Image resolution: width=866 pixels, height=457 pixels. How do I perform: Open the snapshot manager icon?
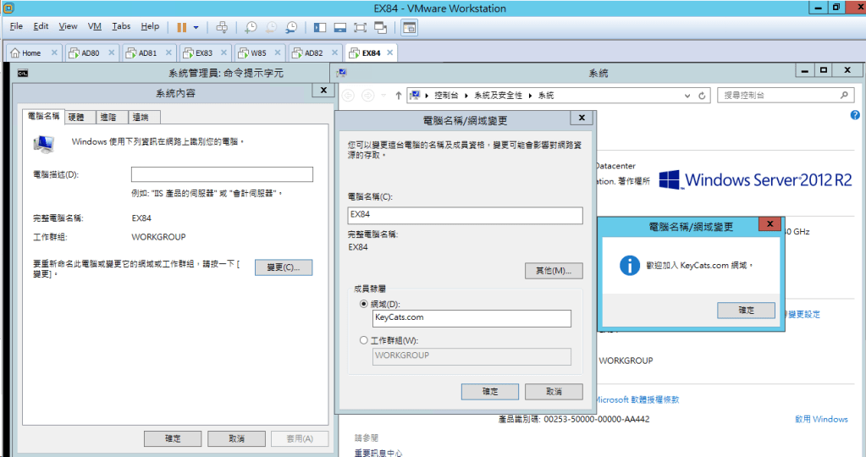(x=291, y=27)
